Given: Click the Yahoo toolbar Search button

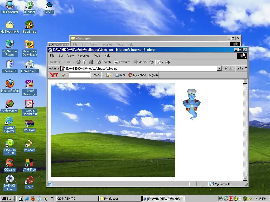Looking at the screenshot, I should coord(96,75).
